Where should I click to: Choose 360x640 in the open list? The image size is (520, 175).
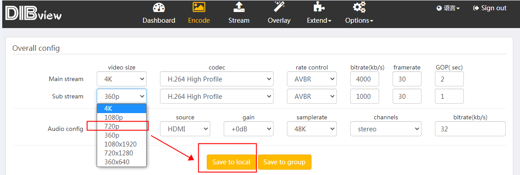coord(121,162)
